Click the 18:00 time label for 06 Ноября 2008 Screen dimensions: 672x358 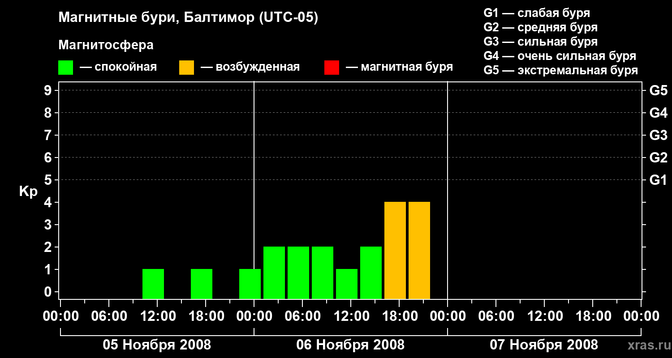(x=400, y=316)
